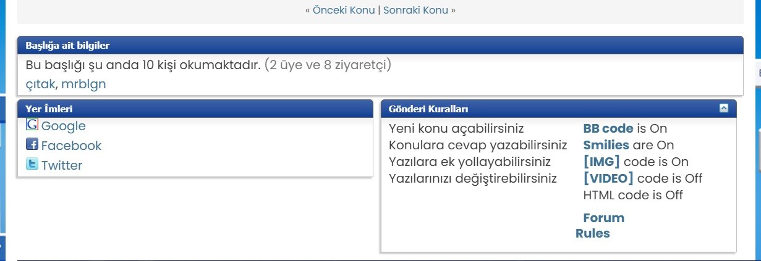Click the [IMG] code link
Image resolution: width=761 pixels, height=261 pixels.
click(x=601, y=162)
